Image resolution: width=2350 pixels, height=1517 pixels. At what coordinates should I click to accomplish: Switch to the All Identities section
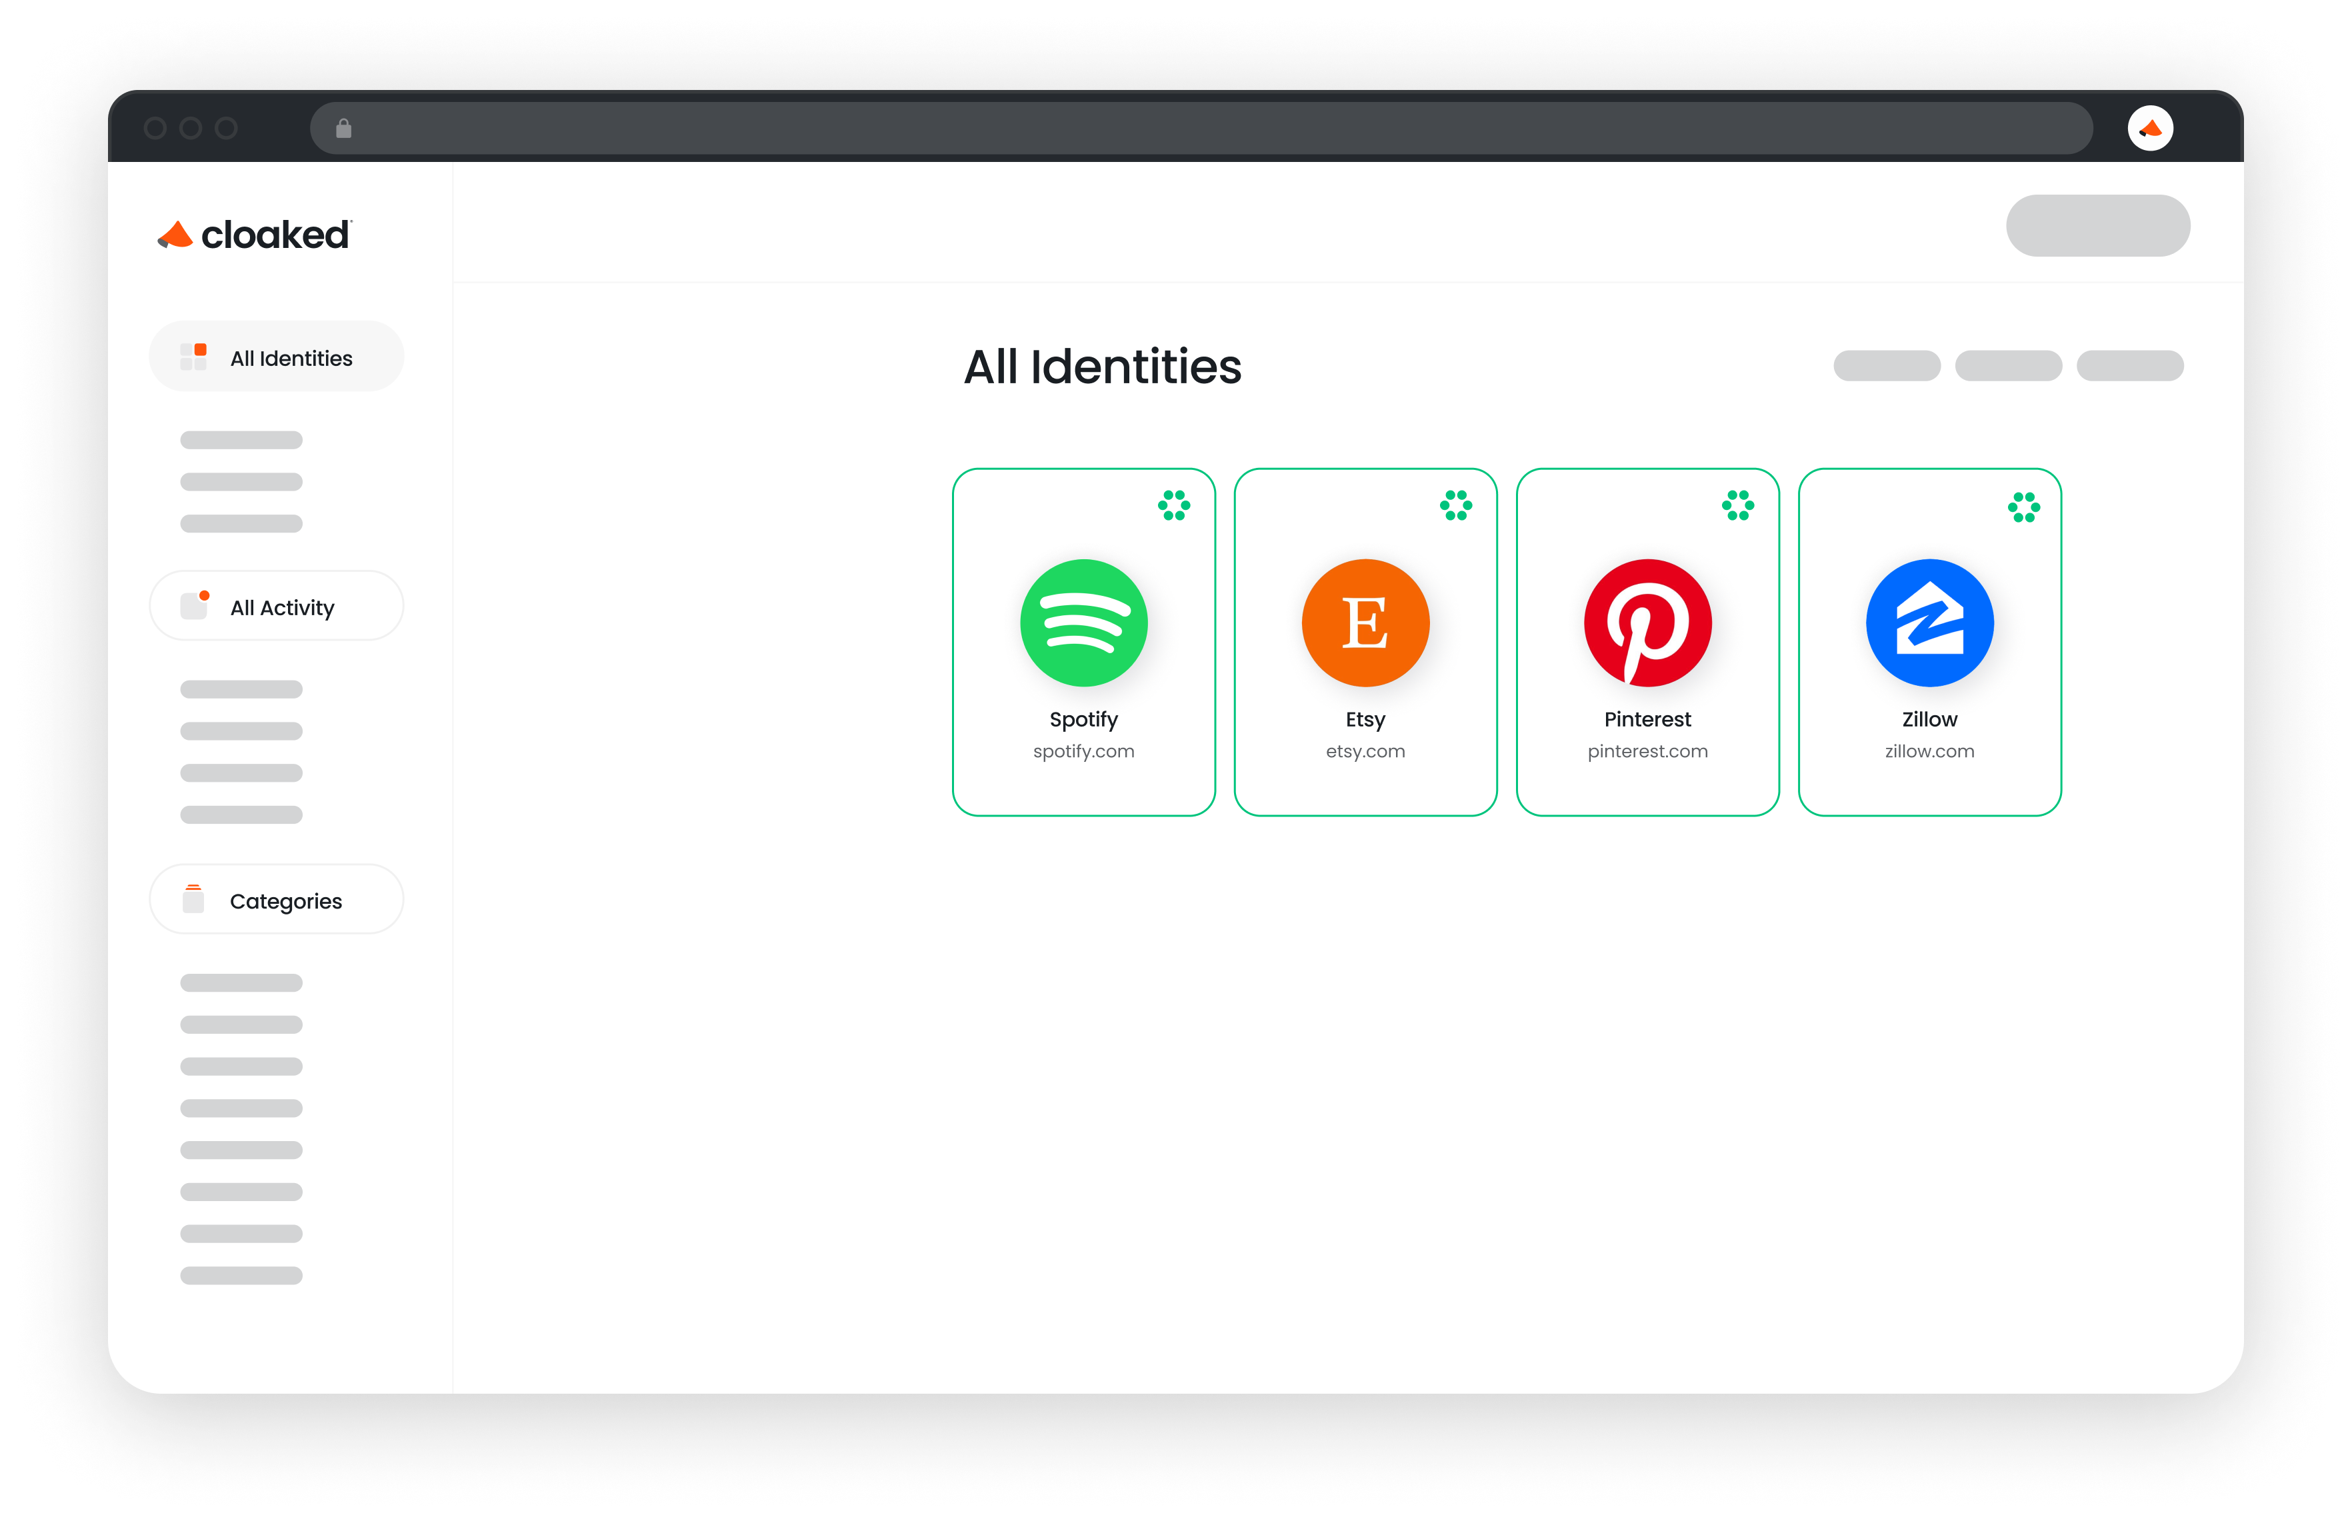pyautogui.click(x=276, y=357)
